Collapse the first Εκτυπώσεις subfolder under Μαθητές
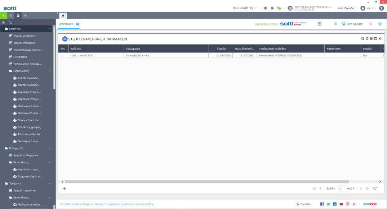 [x=50, y=71]
